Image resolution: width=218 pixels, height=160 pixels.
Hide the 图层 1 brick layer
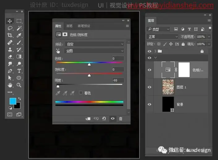[149, 87]
